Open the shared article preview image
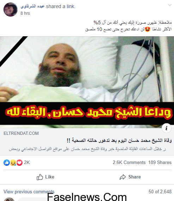The image size is (174, 201). pos(87,82)
